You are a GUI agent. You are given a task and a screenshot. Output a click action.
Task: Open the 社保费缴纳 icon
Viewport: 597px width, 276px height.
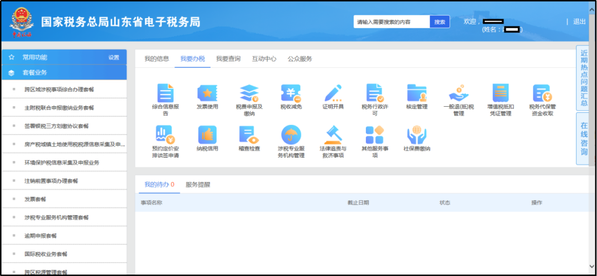point(417,135)
